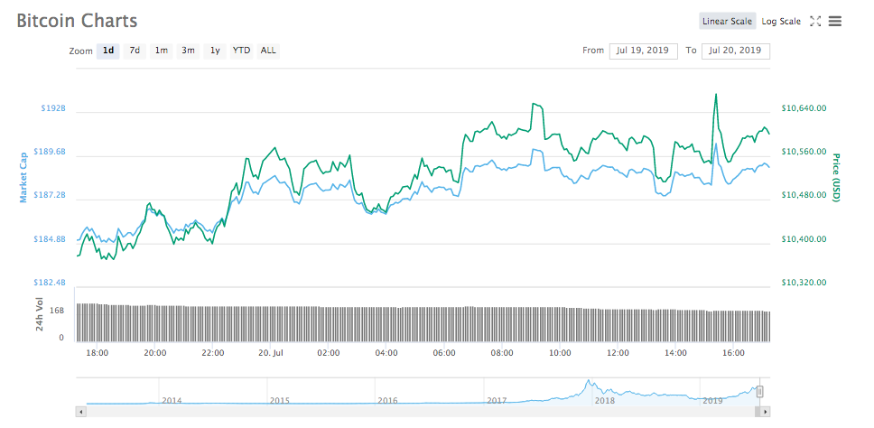
Task: Click the 24h Vol axis label
Action: [x=40, y=315]
